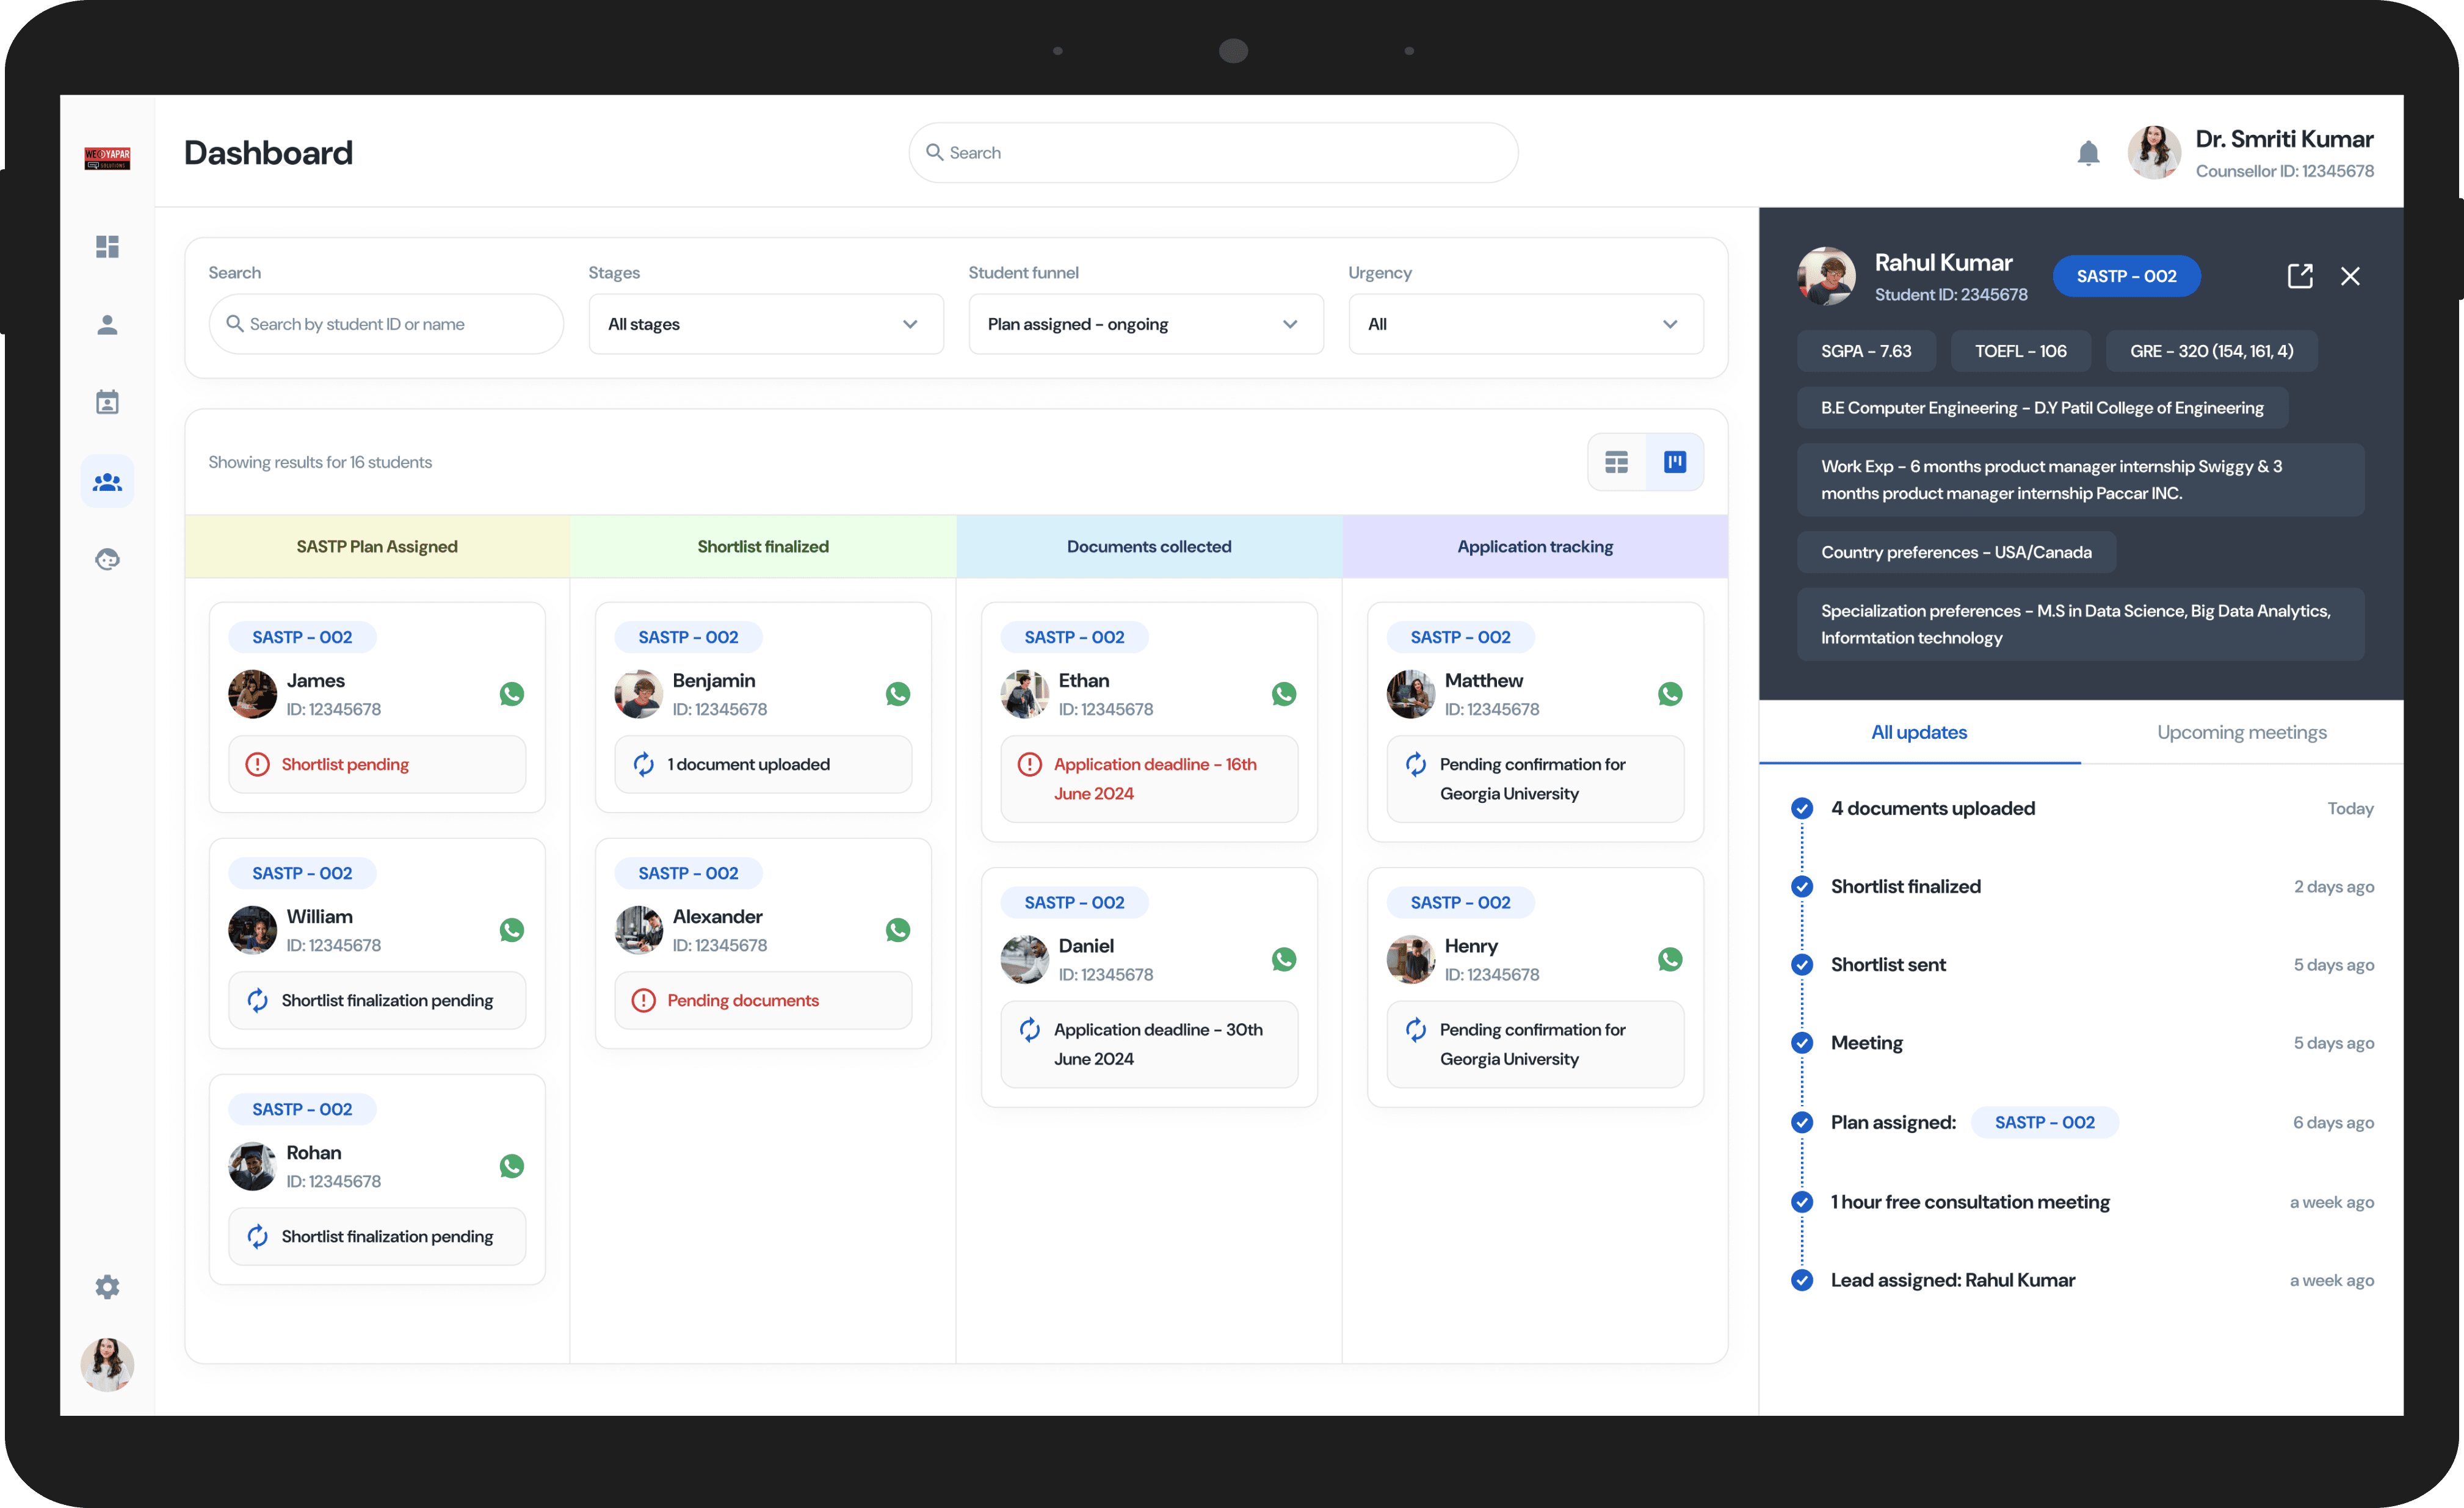Click the '4 documents uploaded' timeline checkmark
Image resolution: width=2464 pixels, height=1508 pixels.
(1802, 808)
